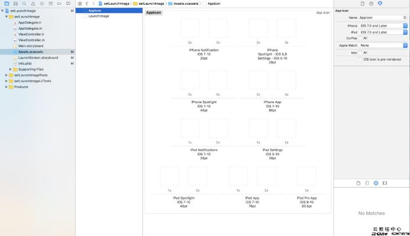Go back with the left arrow in jump bar
410x236 pixels.
pyautogui.click(x=86, y=4)
